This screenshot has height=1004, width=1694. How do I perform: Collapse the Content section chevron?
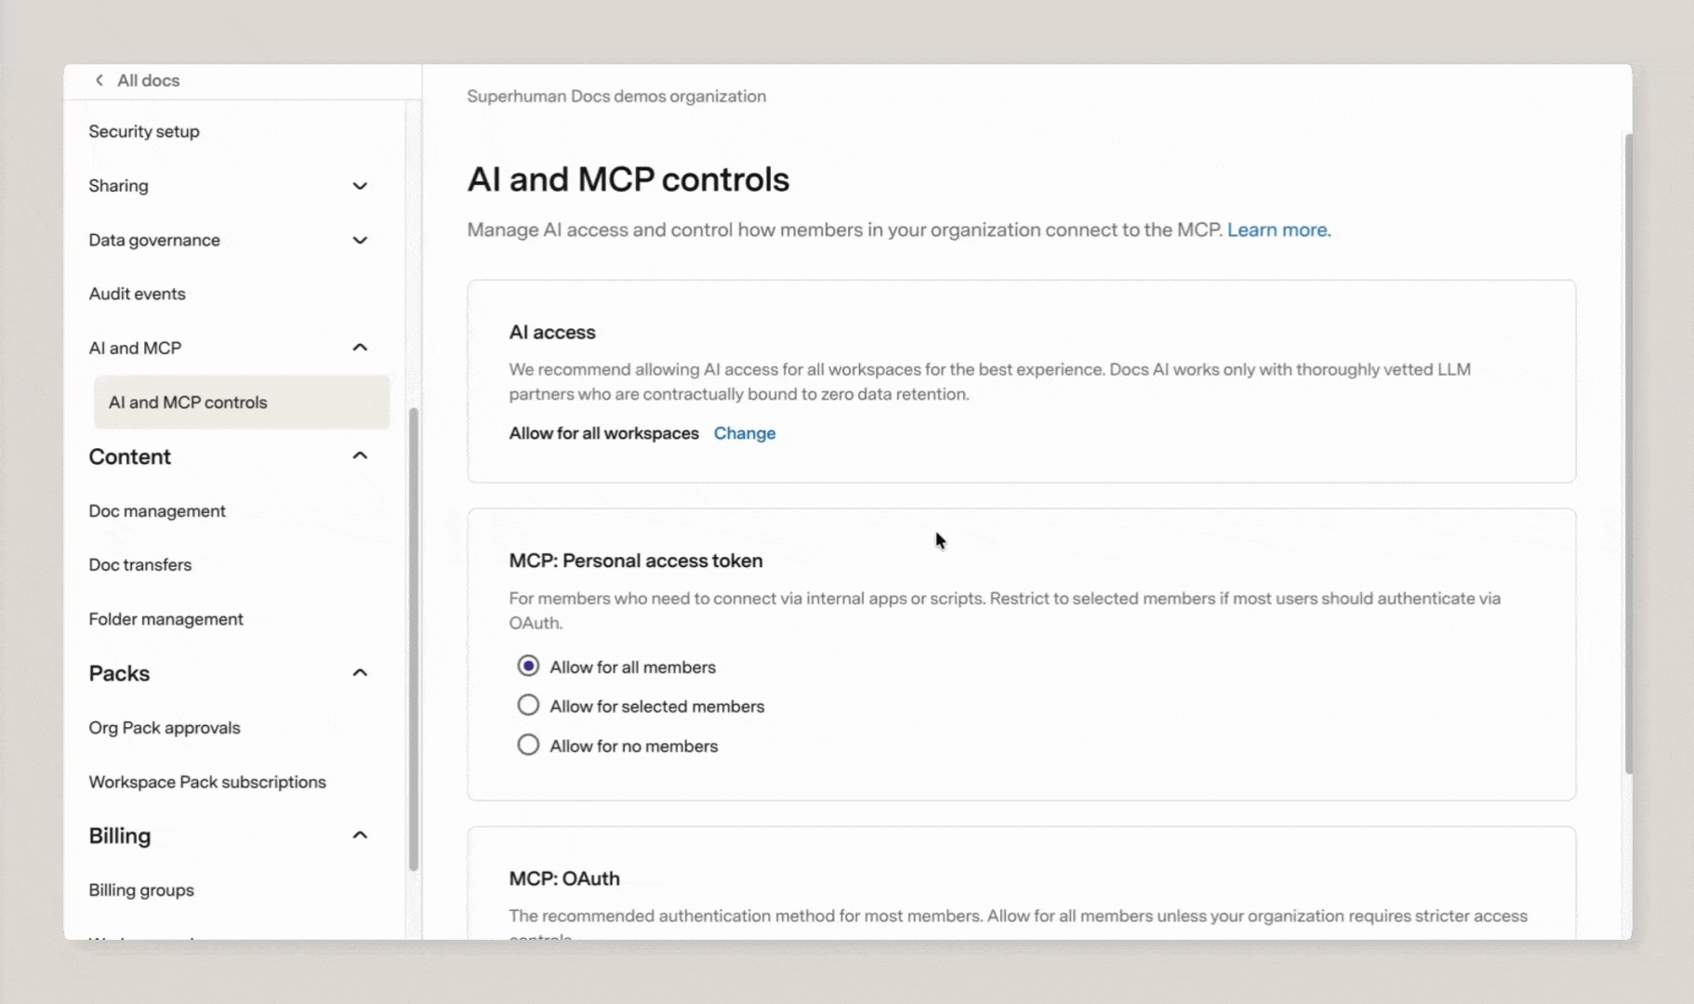coord(360,456)
